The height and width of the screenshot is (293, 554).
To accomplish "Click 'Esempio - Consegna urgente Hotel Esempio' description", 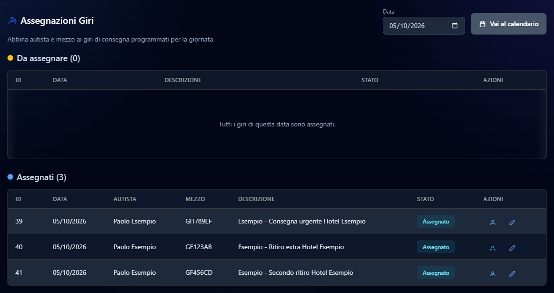I will click(302, 221).
